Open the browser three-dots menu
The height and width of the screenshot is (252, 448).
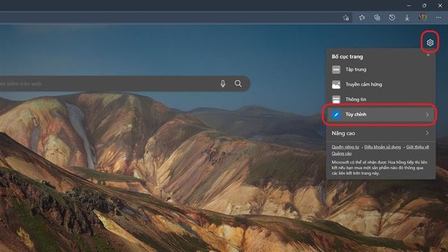point(438,18)
